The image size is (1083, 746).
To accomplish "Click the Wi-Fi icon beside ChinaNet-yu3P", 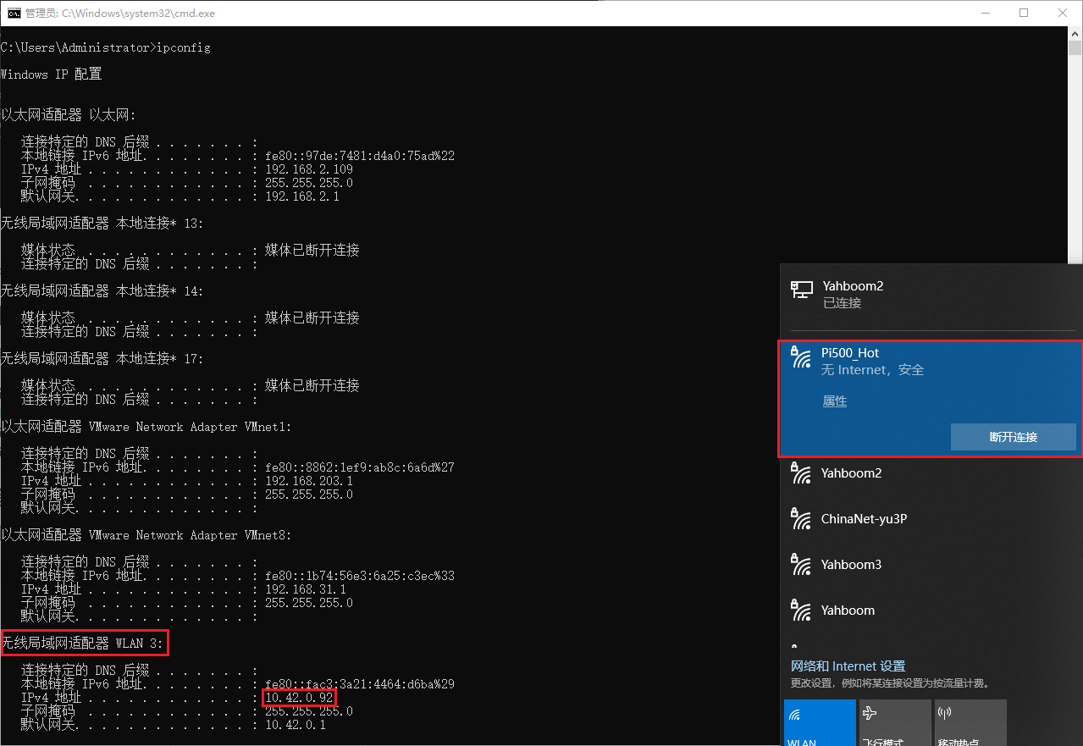I will click(x=800, y=519).
